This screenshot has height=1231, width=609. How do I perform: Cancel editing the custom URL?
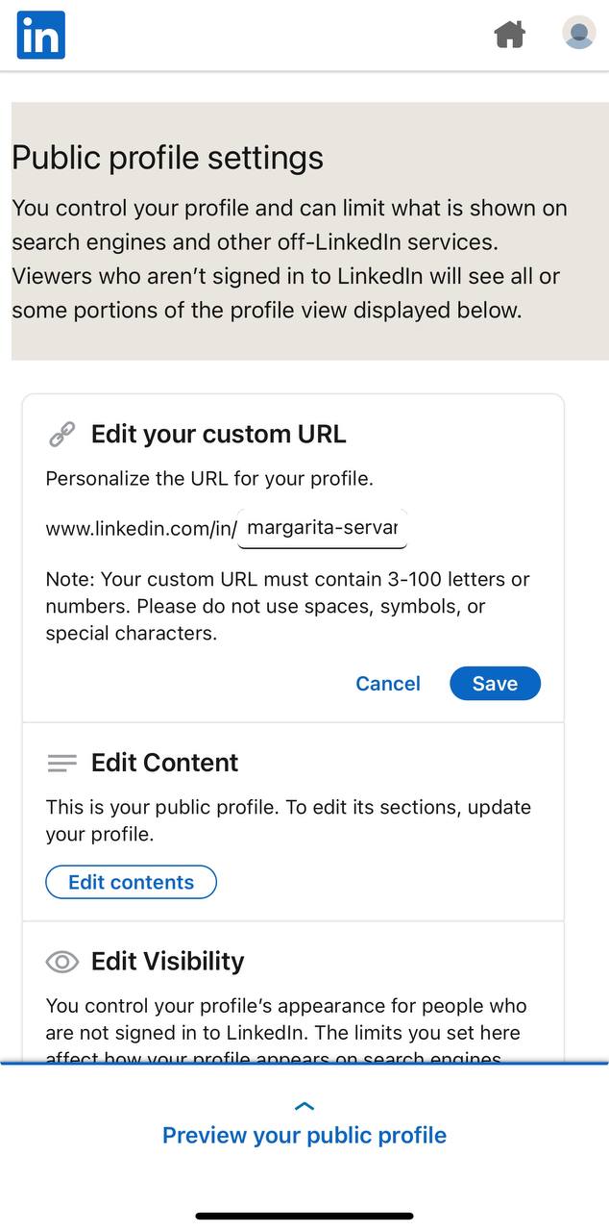tap(388, 683)
